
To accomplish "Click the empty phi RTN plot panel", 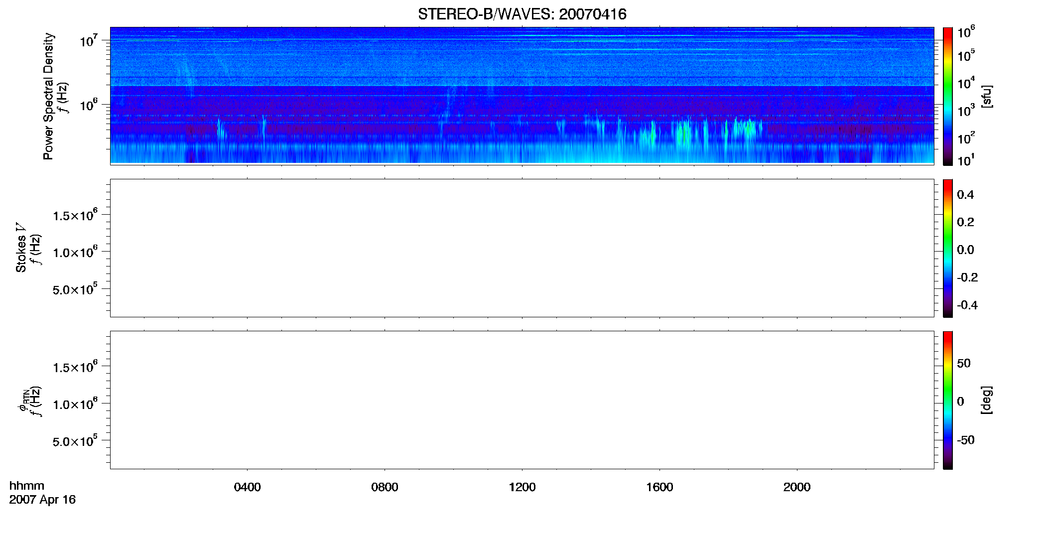I will pyautogui.click(x=522, y=400).
